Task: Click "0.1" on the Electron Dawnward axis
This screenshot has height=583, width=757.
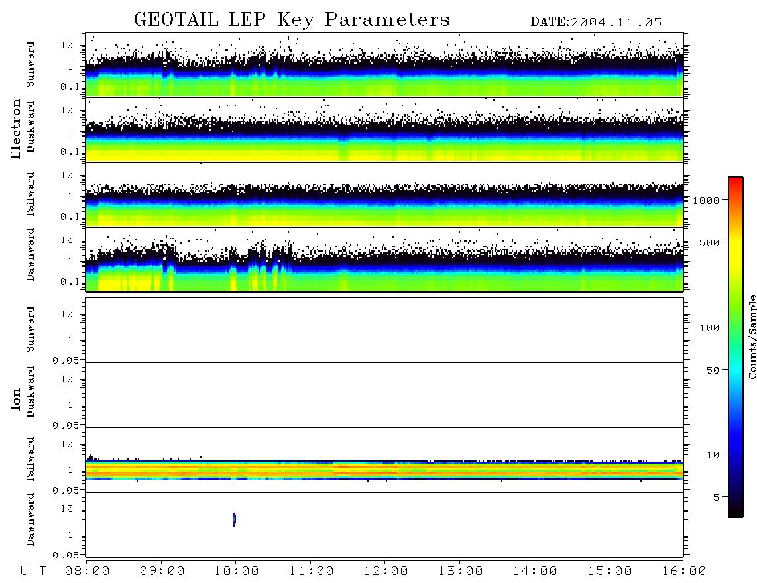Action: point(70,282)
